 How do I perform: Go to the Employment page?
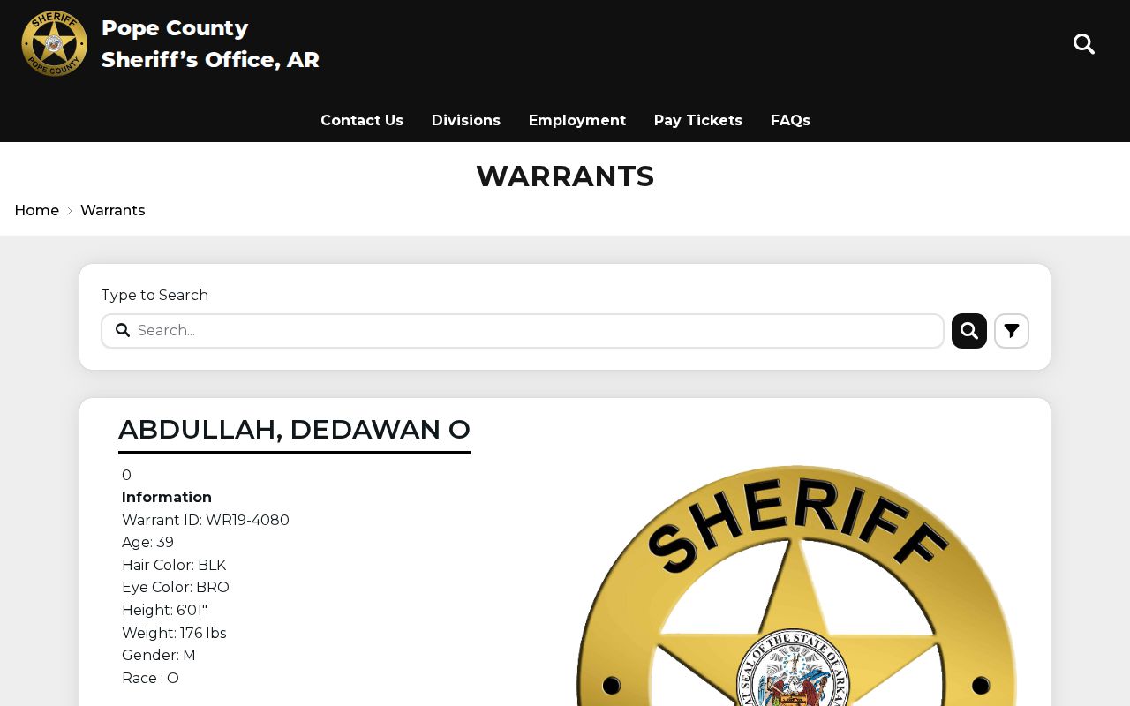(577, 120)
